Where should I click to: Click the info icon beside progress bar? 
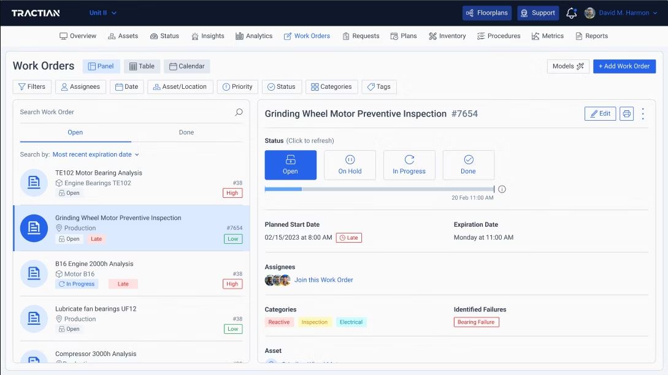502,189
